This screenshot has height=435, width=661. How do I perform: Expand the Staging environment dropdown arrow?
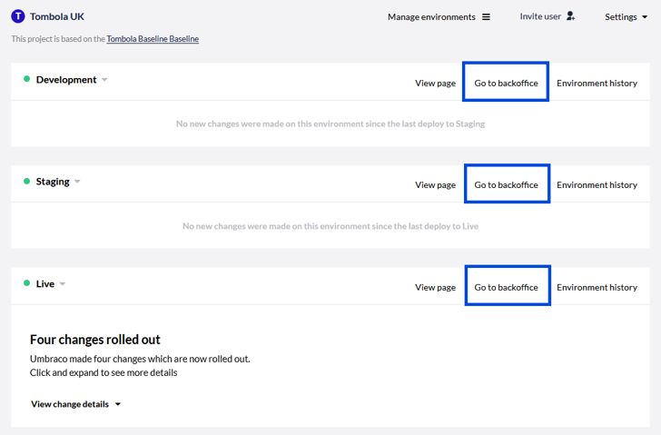coord(77,182)
